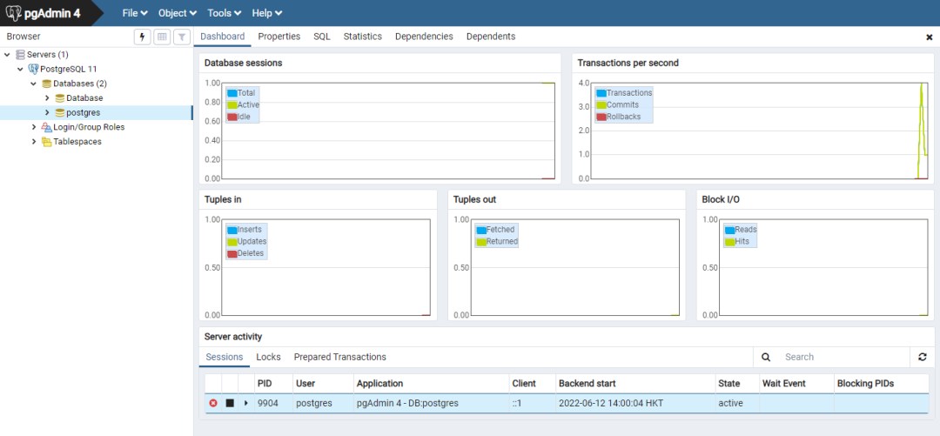
Task: Switch to the Statistics tab
Action: tap(363, 37)
